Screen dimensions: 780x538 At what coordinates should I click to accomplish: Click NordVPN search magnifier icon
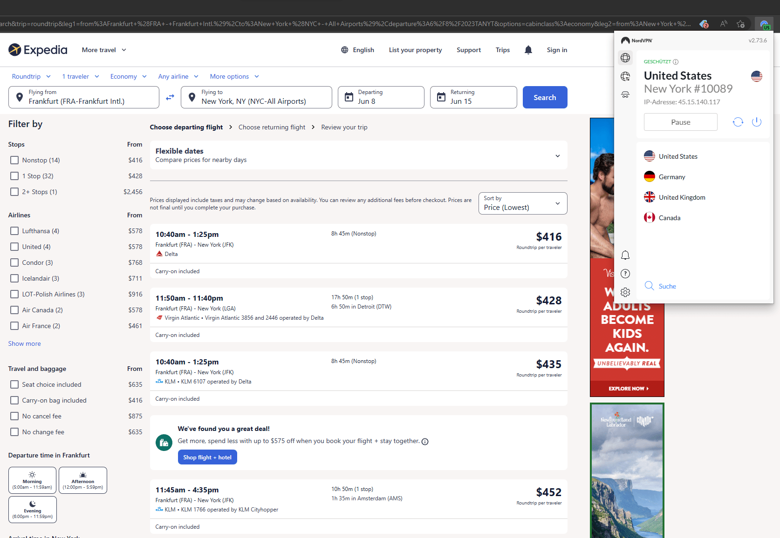[649, 286]
